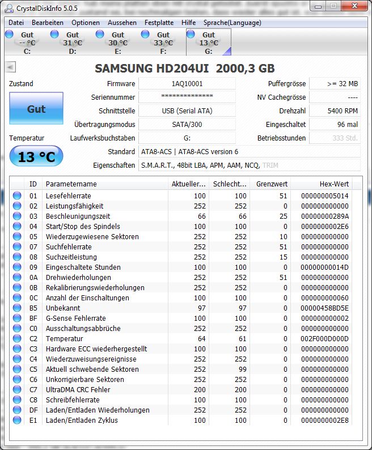Click status icon of Eingeschaltete Stunden row
The height and width of the screenshot is (450, 372).
tap(17, 267)
